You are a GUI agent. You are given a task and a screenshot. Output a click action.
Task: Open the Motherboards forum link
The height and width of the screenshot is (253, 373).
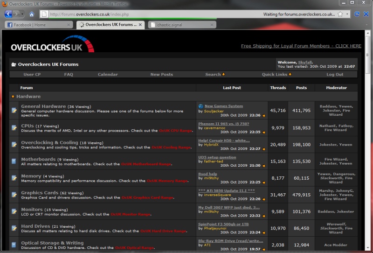tap(38, 159)
